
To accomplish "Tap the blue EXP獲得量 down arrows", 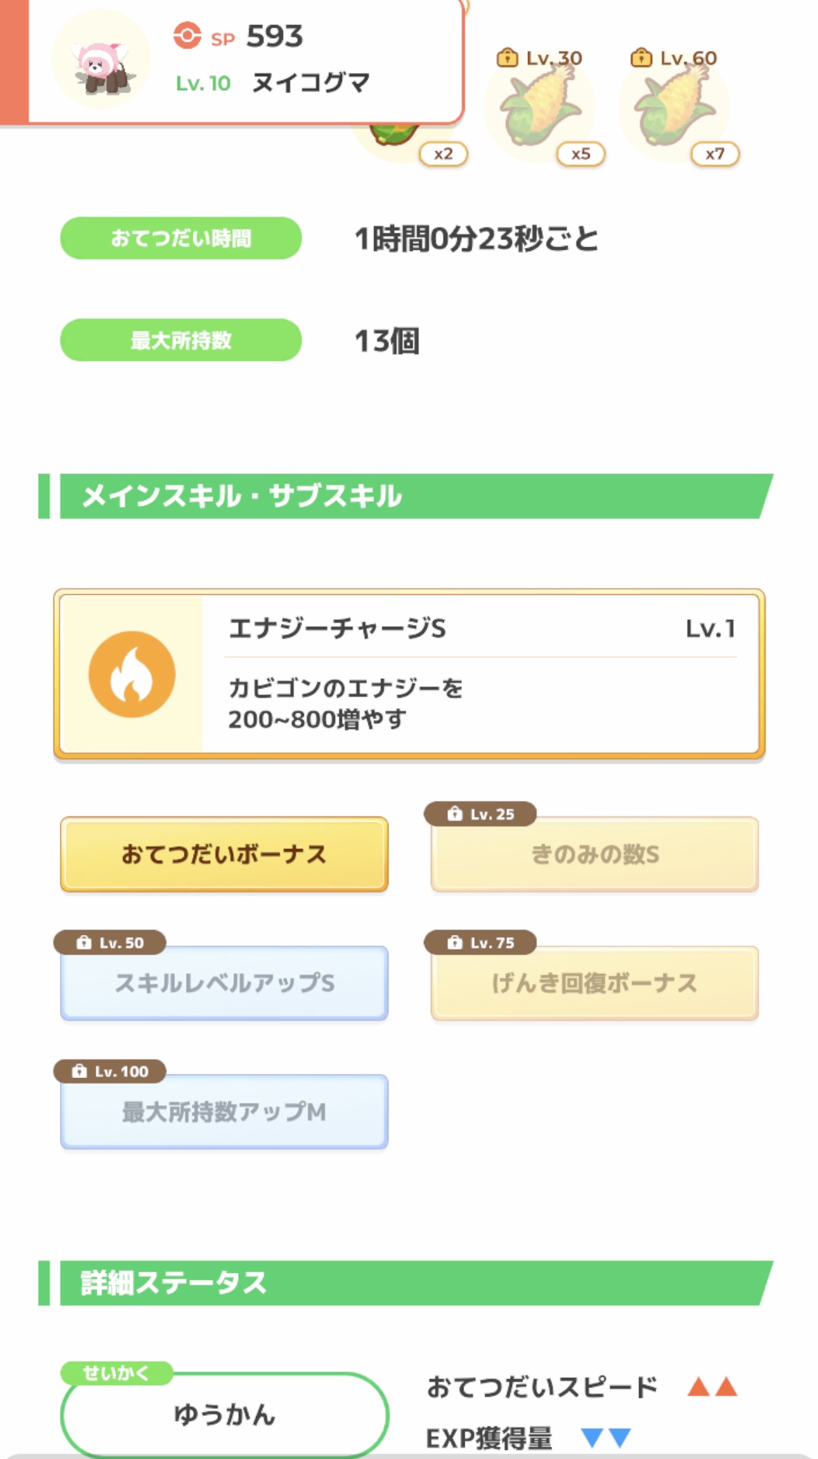I will pos(606,1437).
